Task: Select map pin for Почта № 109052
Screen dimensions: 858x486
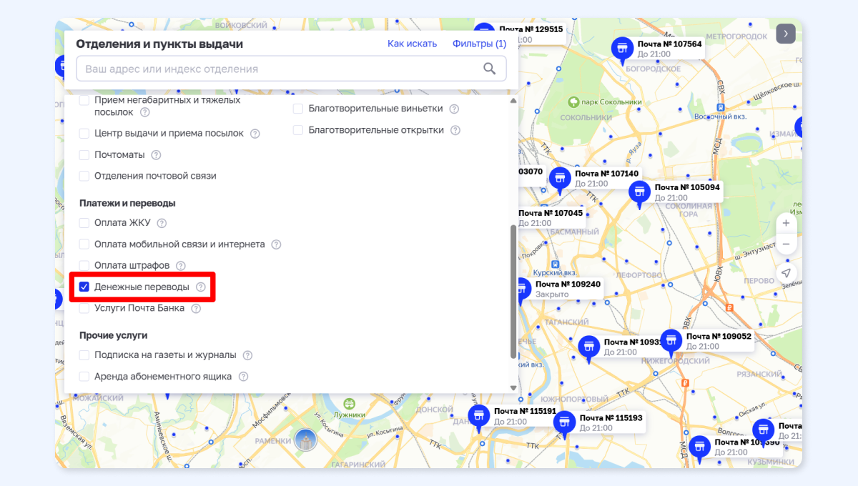Action: (671, 342)
